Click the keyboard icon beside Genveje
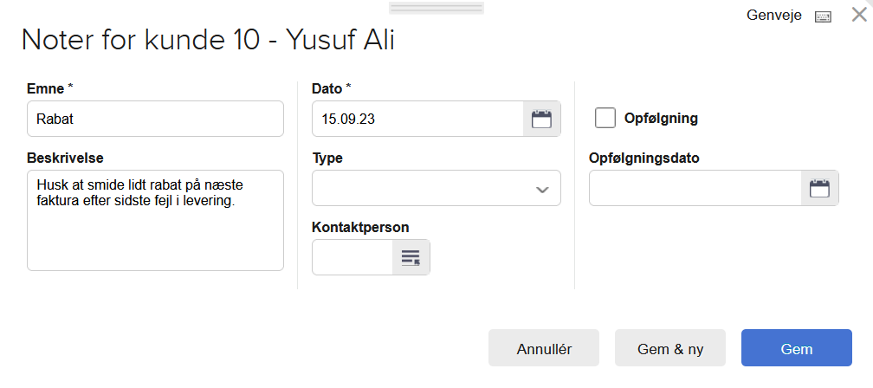 point(823,17)
